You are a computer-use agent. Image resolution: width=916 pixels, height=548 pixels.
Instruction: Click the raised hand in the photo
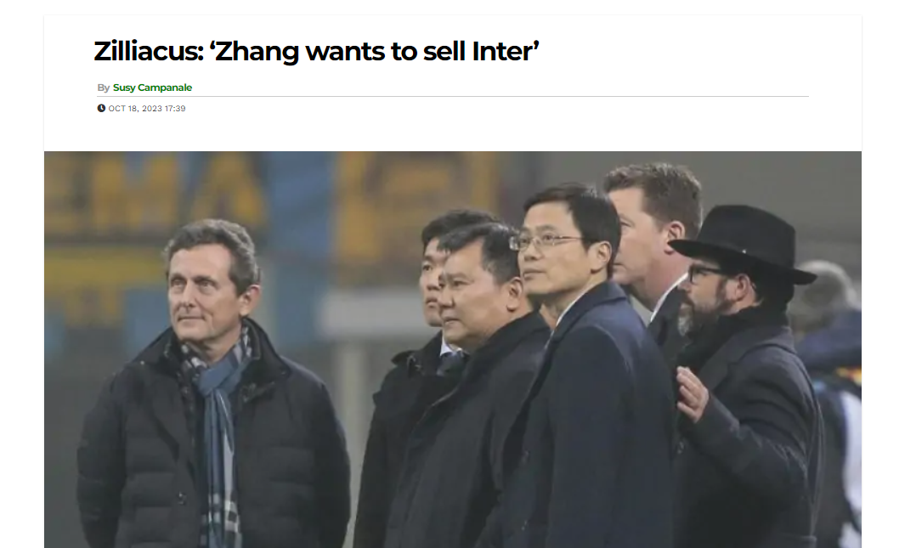(x=693, y=394)
